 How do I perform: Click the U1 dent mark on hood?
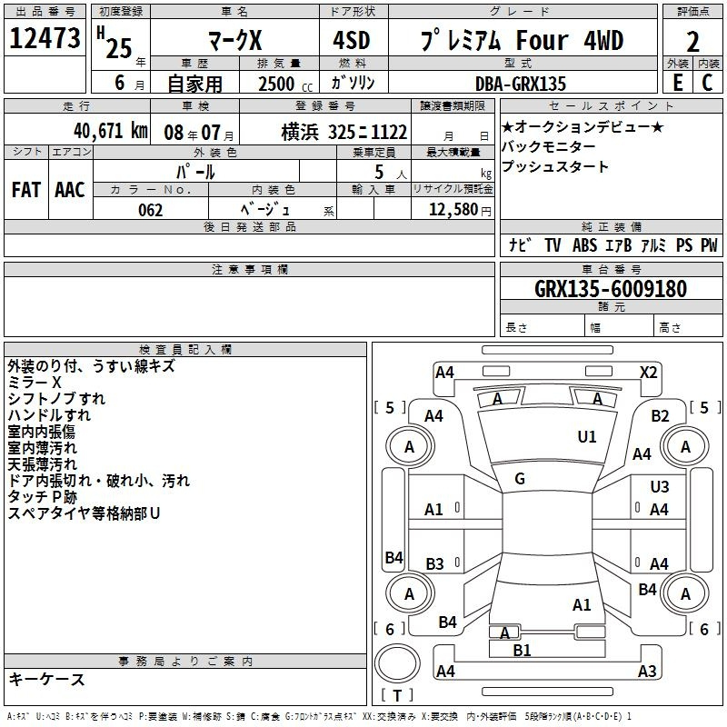click(587, 437)
